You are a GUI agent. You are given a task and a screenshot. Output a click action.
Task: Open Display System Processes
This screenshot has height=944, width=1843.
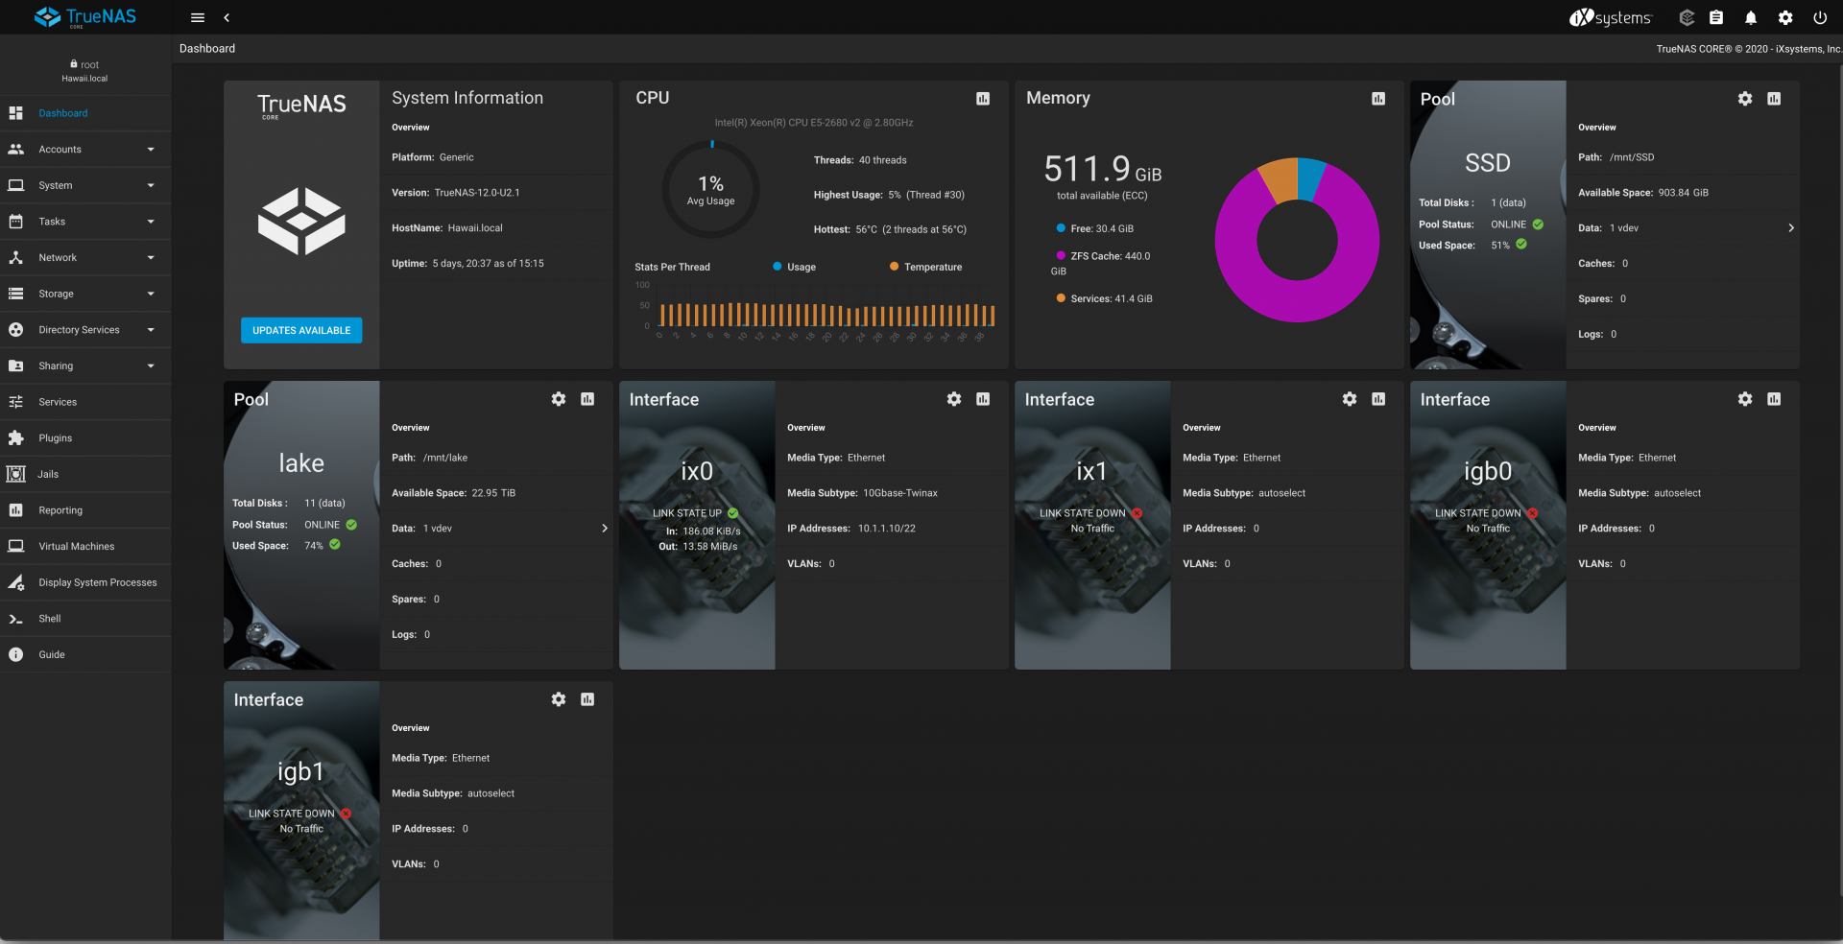(85, 582)
